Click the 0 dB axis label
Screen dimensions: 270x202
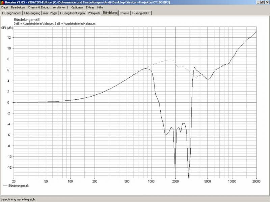coord(8,103)
